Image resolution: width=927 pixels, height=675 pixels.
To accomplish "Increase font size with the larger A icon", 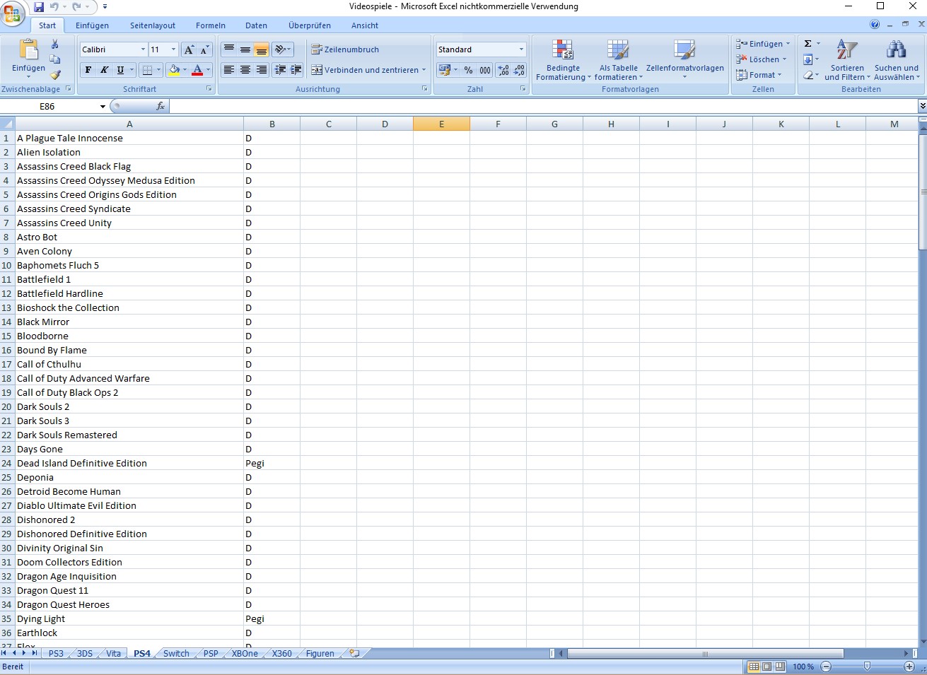I will tap(189, 49).
